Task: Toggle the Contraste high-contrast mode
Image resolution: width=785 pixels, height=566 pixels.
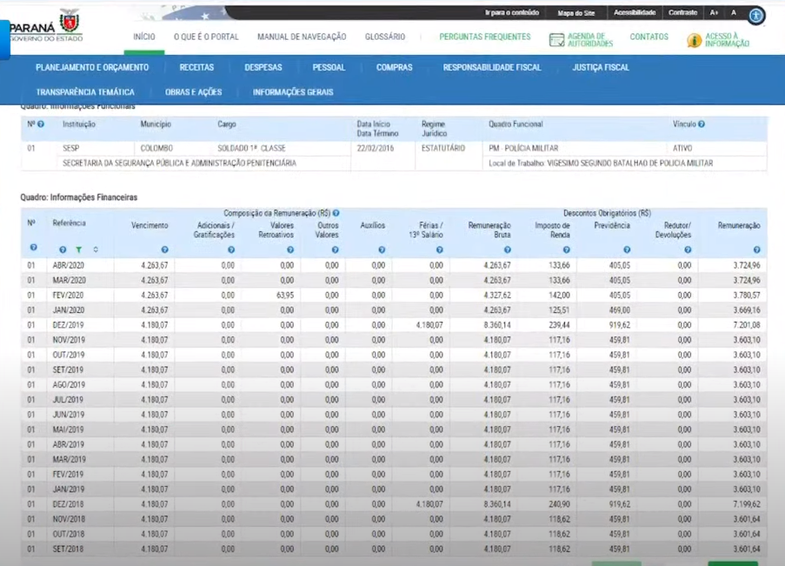Action: tap(682, 13)
